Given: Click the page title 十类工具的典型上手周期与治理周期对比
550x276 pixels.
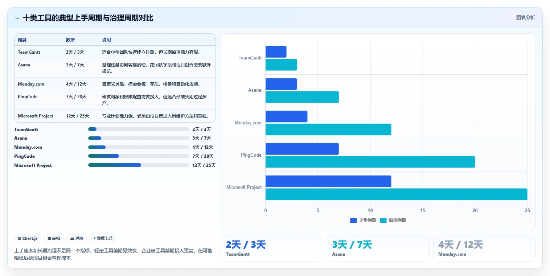Looking at the screenshot, I should pos(88,18).
